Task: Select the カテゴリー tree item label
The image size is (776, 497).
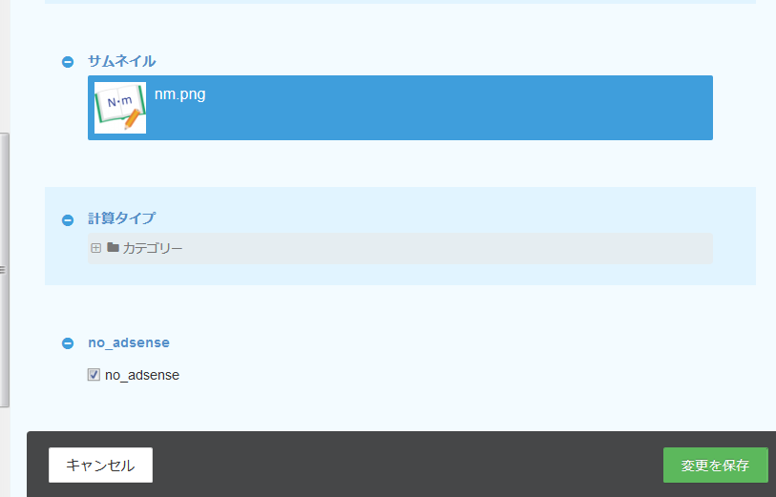Action: tap(152, 248)
